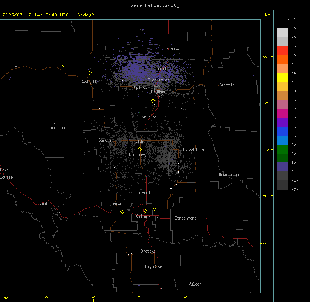Click the Didsbury city label
Viewport: 310px width, 302px height.
click(x=137, y=155)
